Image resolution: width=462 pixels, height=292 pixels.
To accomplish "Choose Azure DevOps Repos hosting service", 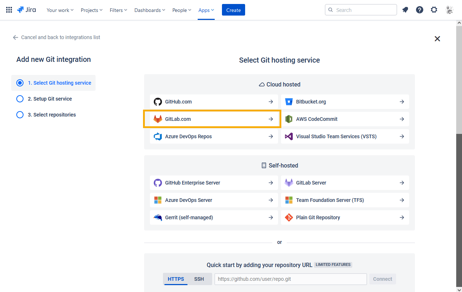I will pos(214,136).
